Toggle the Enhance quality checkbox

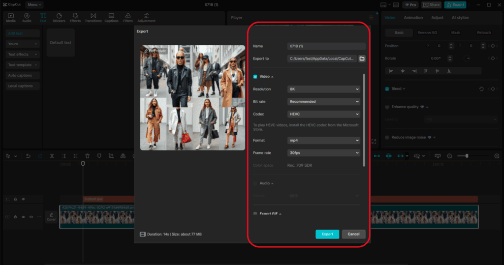tap(387, 107)
